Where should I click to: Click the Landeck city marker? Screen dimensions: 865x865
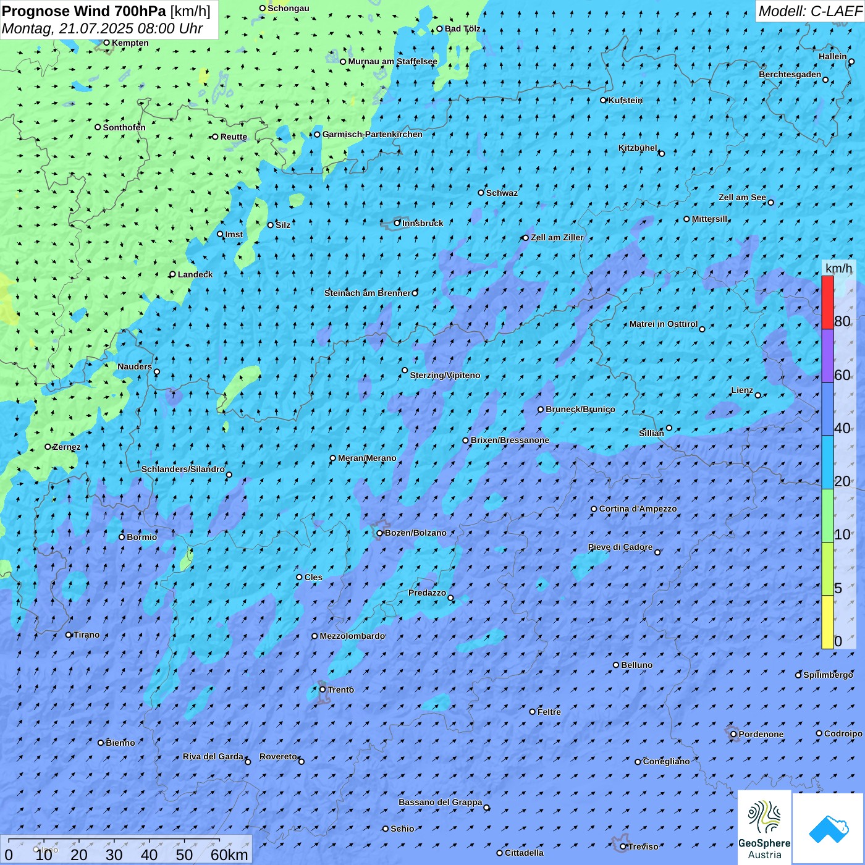(x=173, y=274)
